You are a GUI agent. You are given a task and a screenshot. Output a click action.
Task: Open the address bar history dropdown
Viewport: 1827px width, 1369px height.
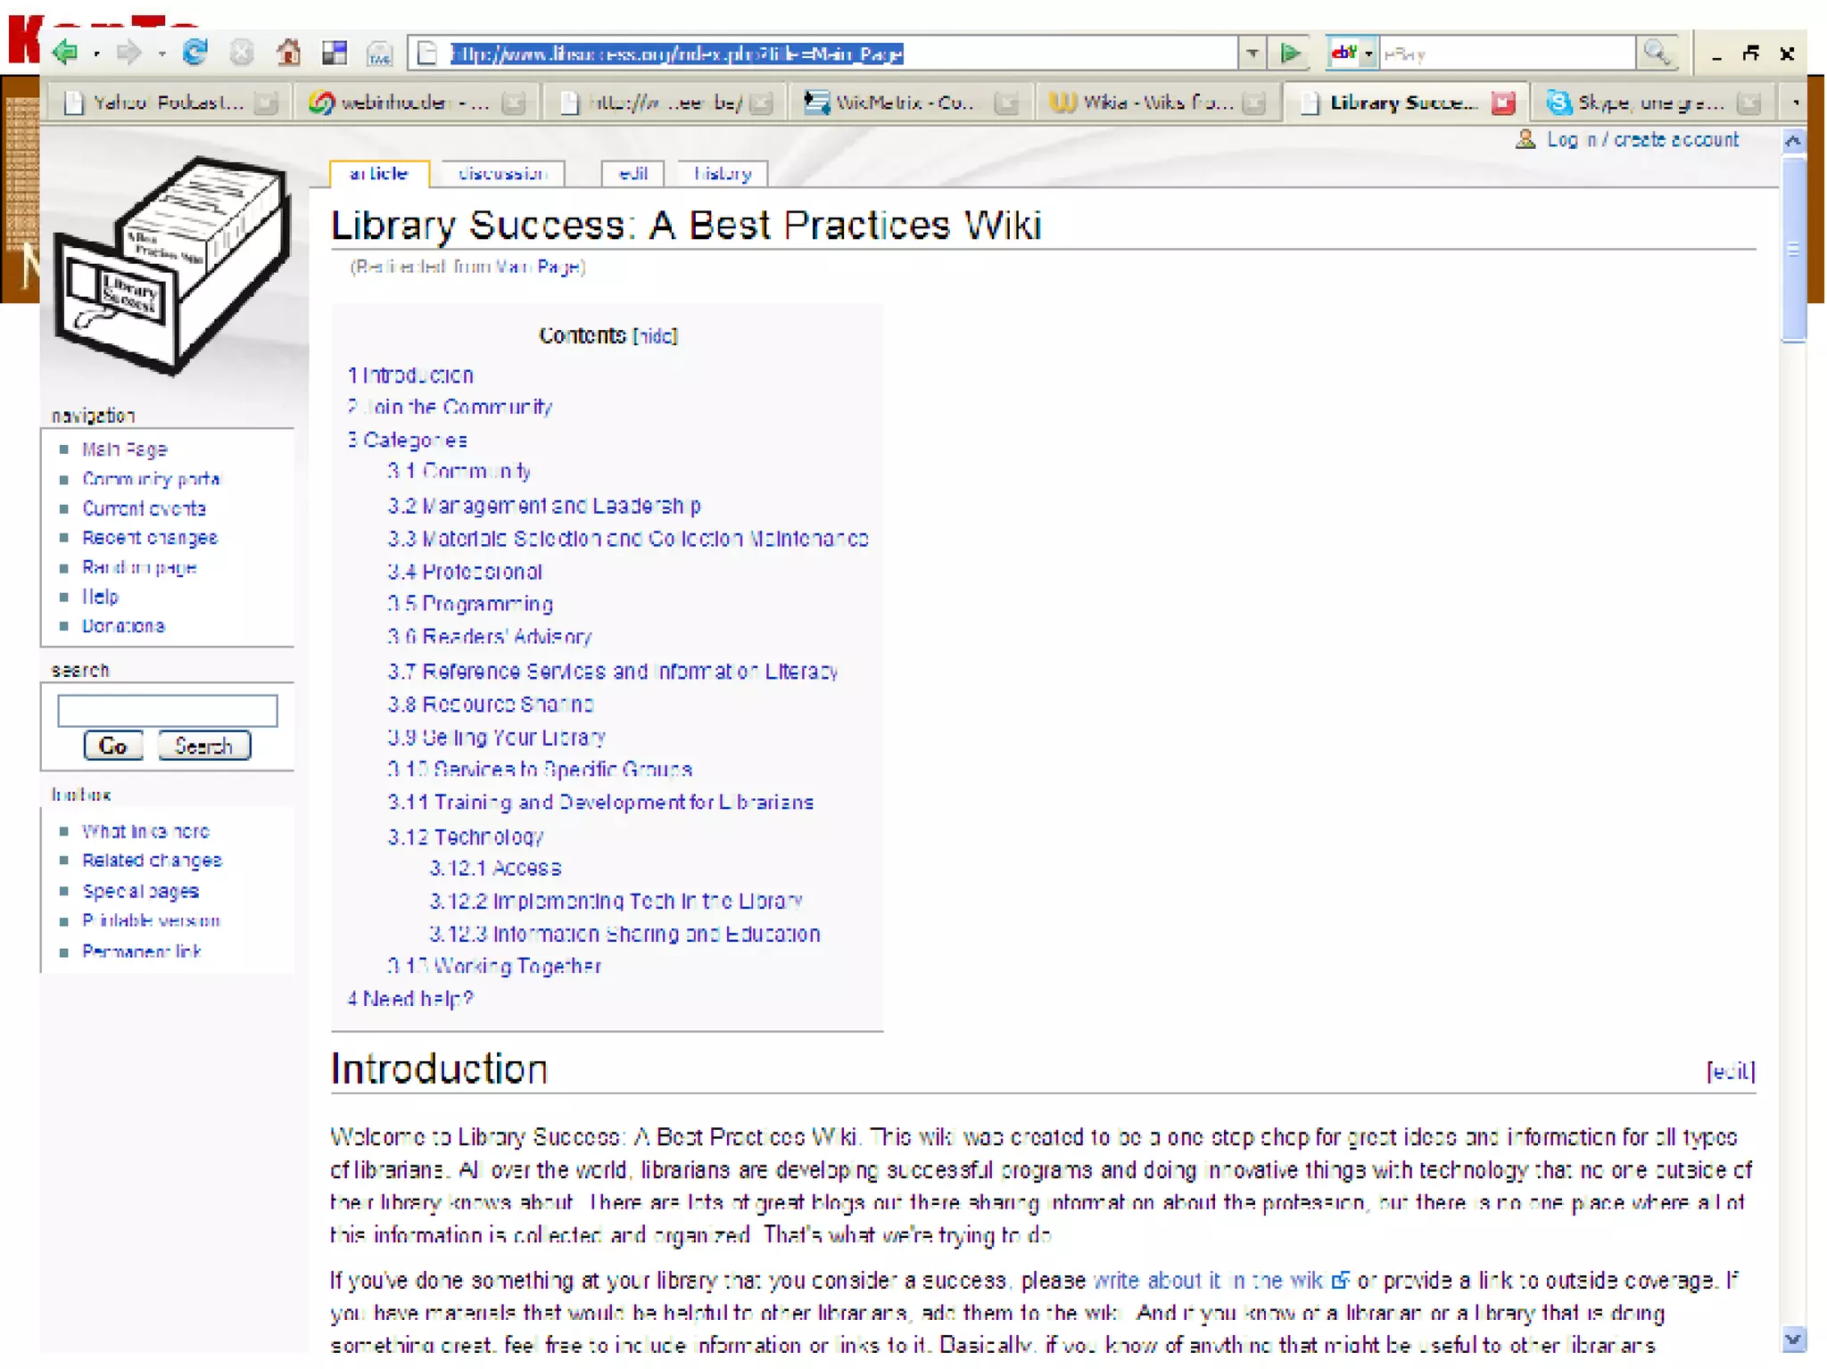(1252, 54)
